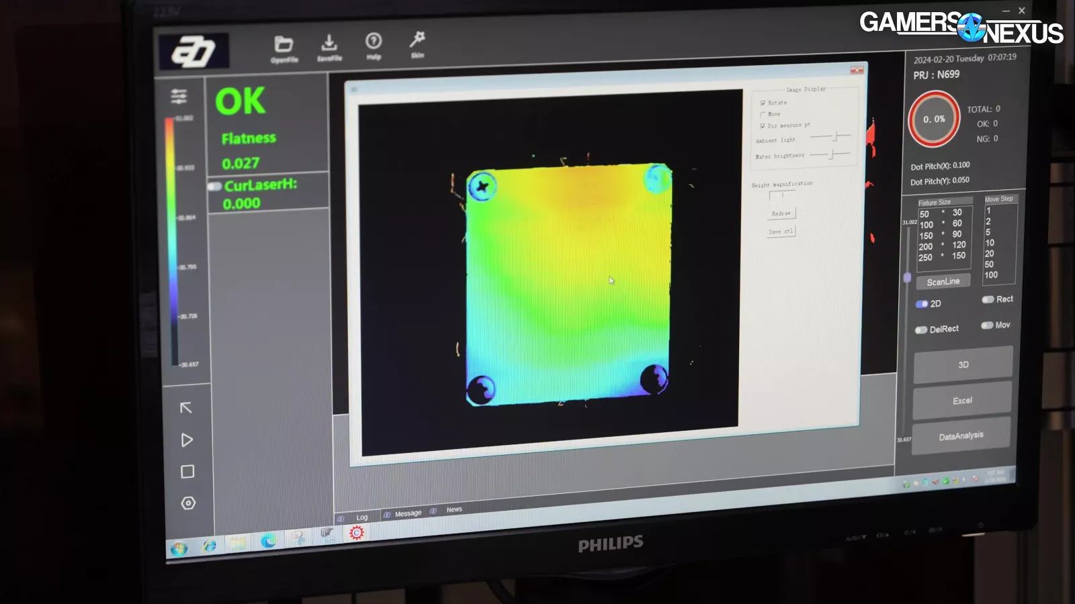
Task: Switch to the Message tab
Action: click(408, 513)
